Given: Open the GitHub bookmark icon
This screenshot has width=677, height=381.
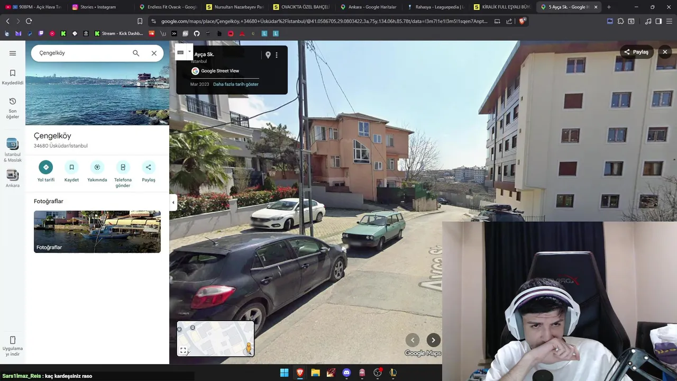Looking at the screenshot, I should (197, 33).
